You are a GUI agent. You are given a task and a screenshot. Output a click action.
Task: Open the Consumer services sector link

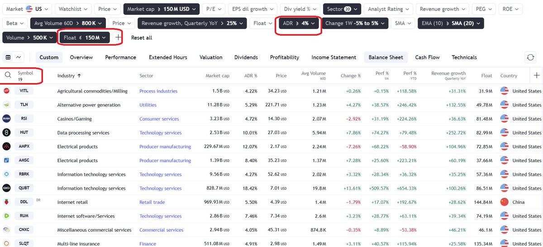159,119
